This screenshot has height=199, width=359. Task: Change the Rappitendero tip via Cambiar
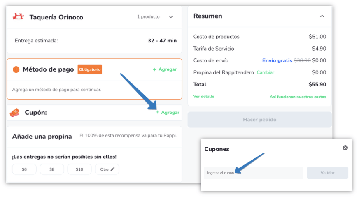[x=266, y=72]
